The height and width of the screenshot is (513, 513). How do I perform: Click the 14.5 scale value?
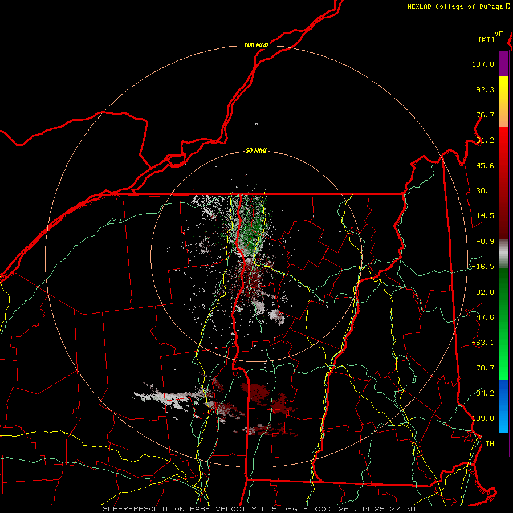coord(485,216)
